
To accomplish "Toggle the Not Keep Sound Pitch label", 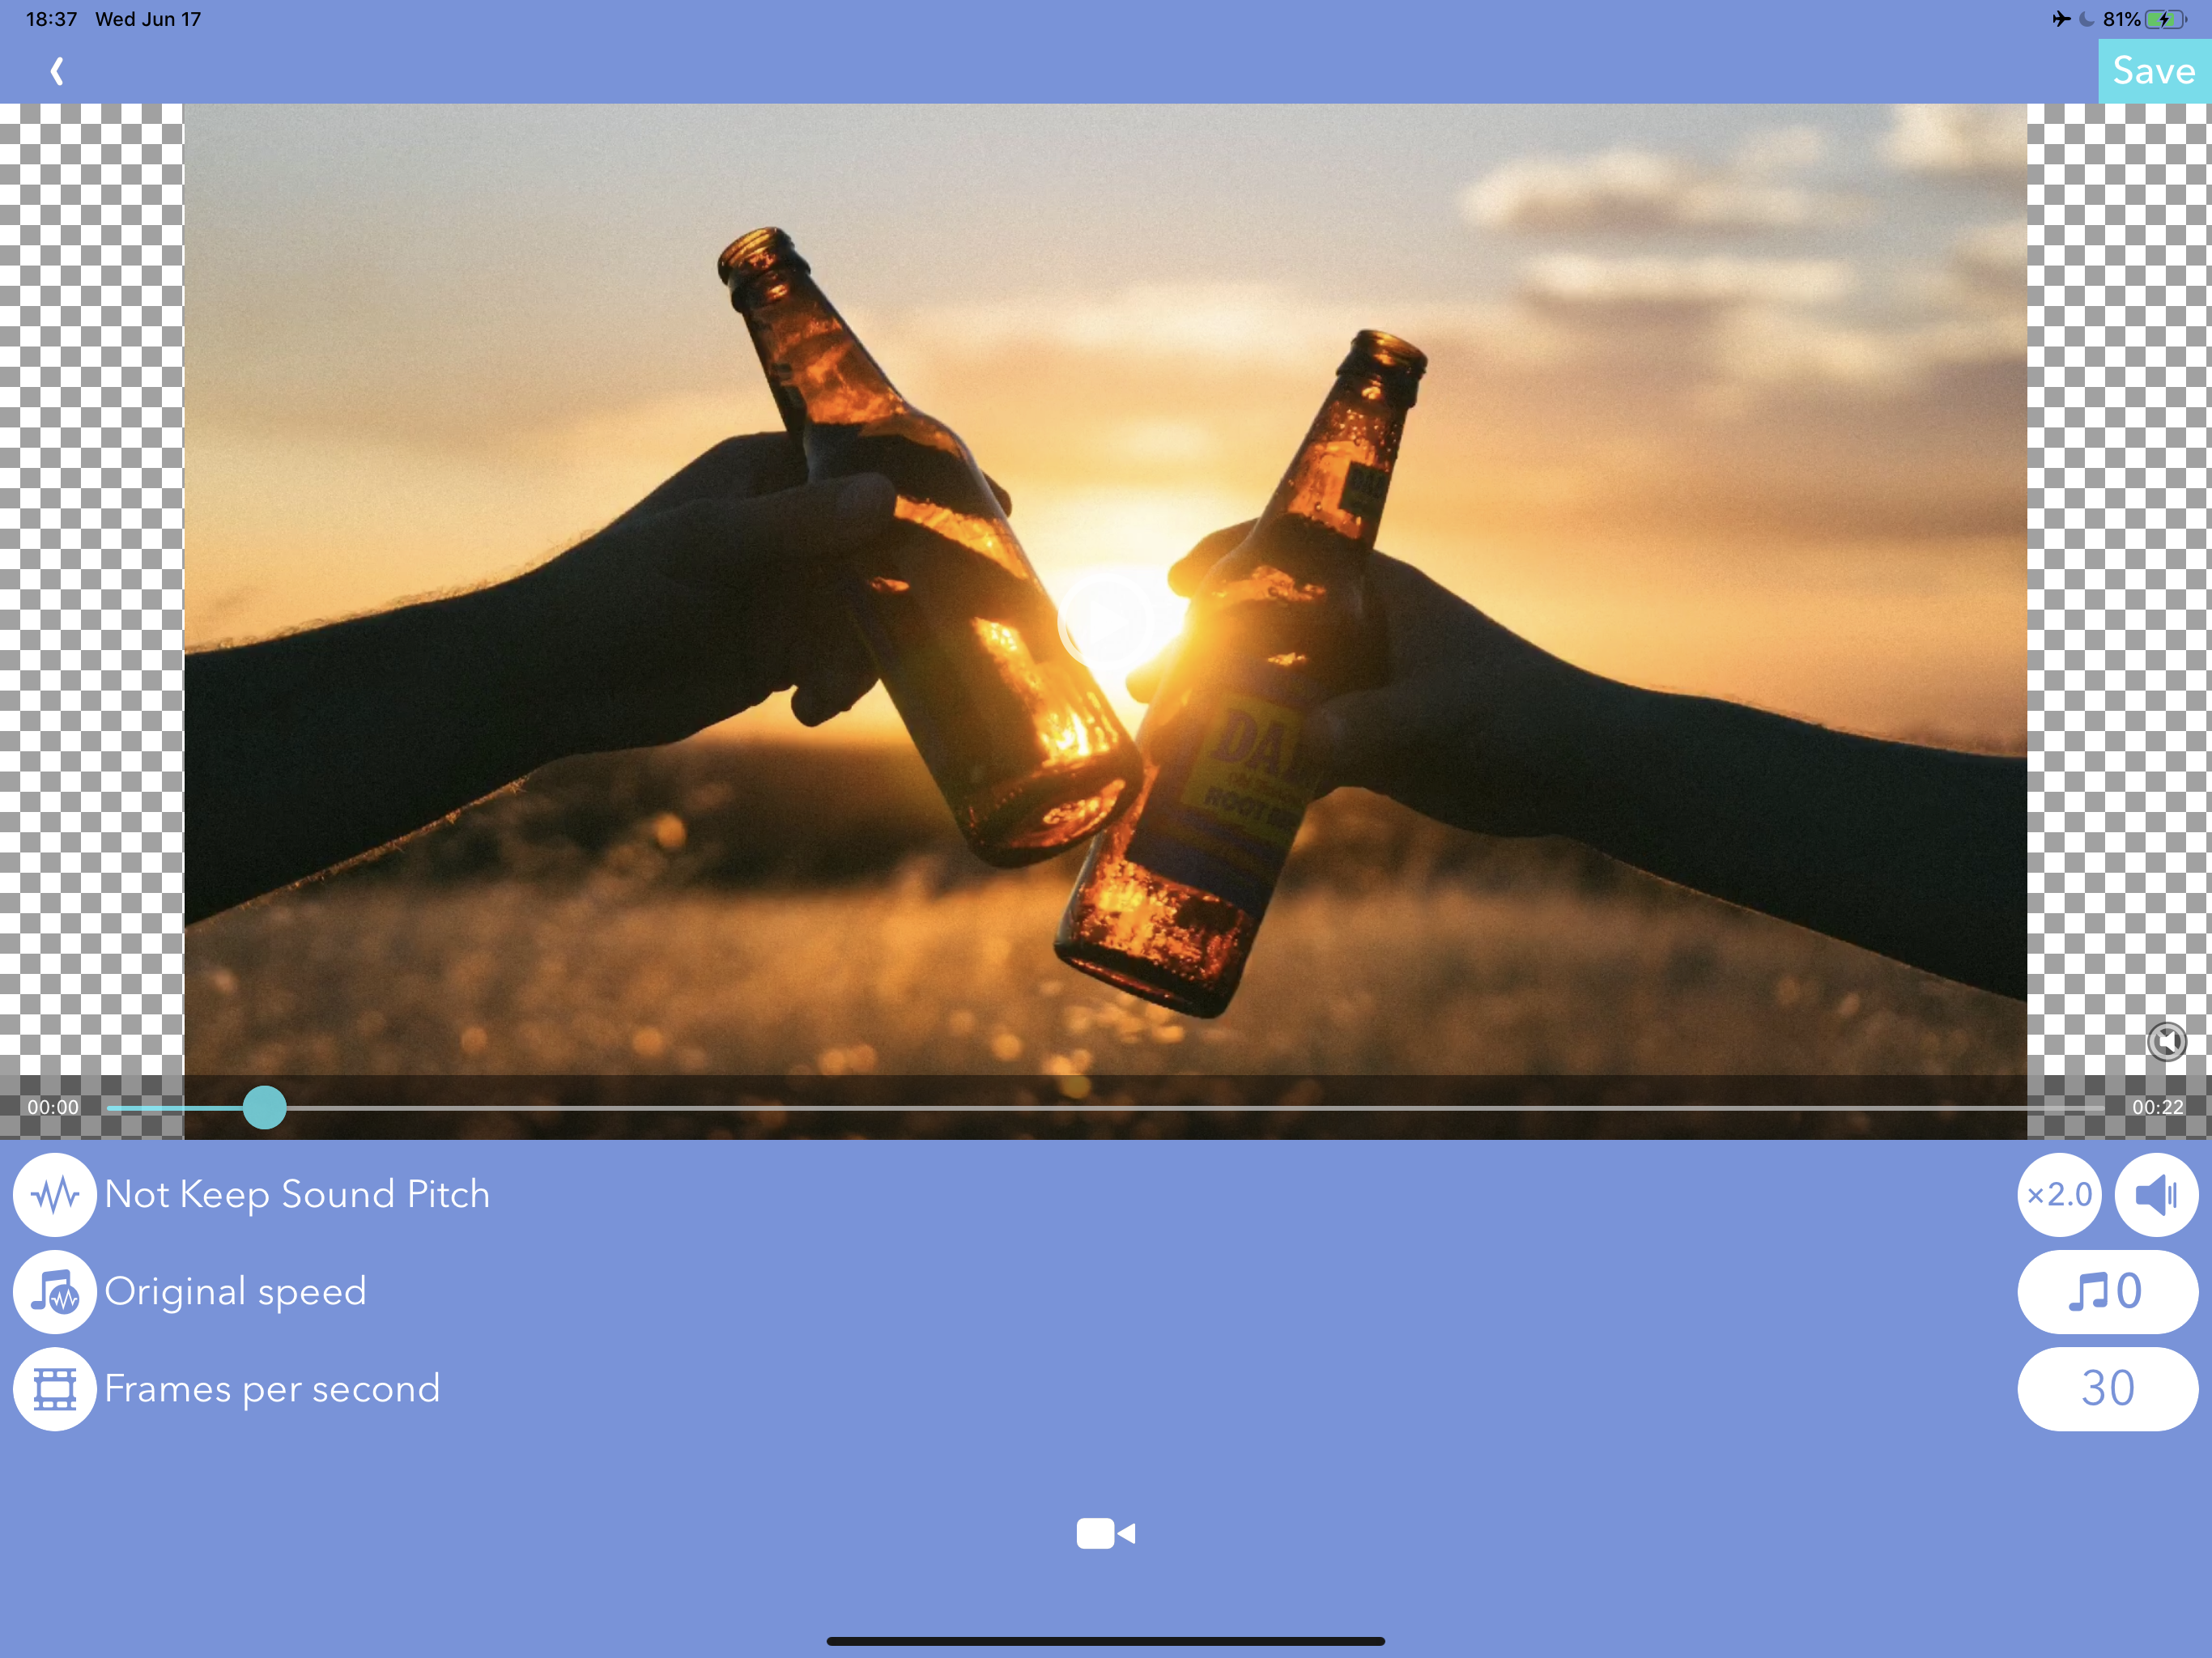I will click(x=297, y=1194).
